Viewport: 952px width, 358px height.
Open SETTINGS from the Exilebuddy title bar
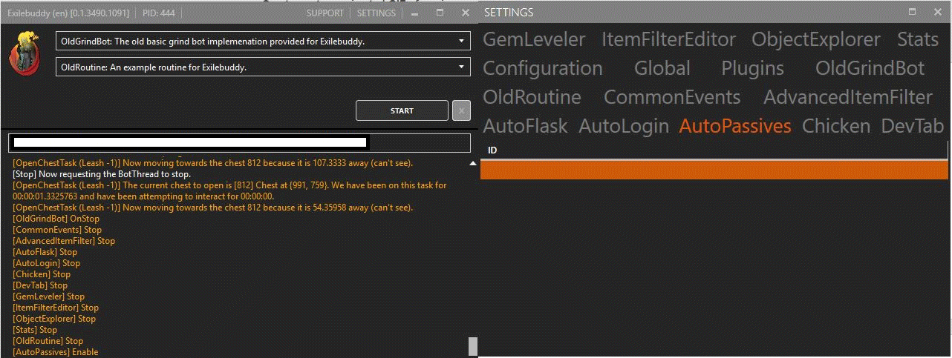[376, 13]
